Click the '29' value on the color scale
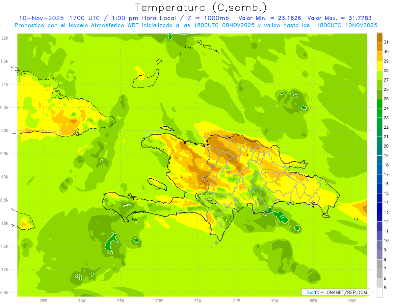This screenshot has height=305, width=395. pyautogui.click(x=386, y=61)
